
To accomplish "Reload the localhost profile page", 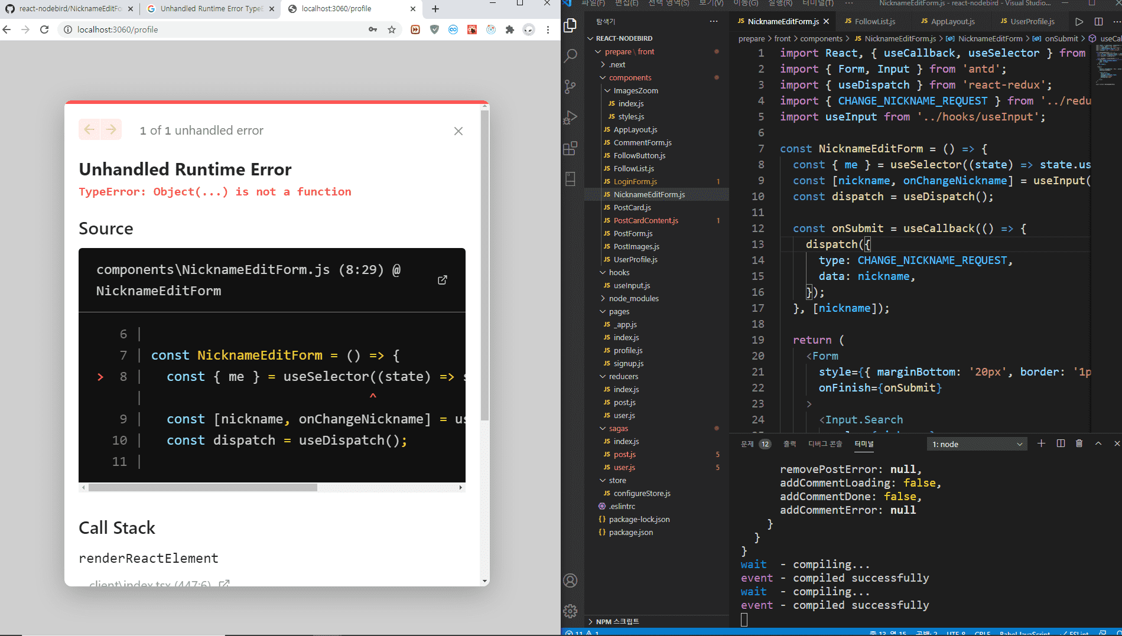I will point(44,30).
